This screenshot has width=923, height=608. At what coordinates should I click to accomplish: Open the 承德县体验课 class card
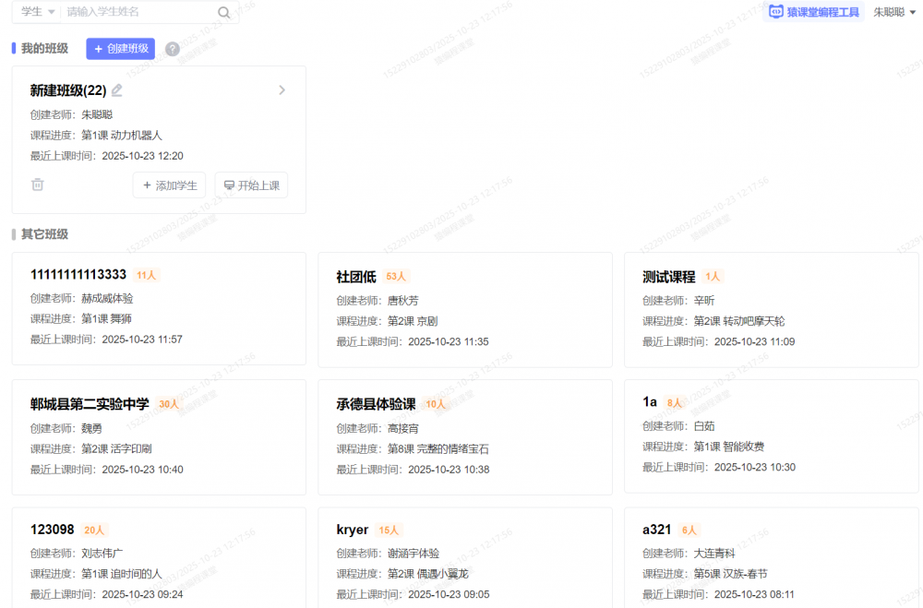464,436
